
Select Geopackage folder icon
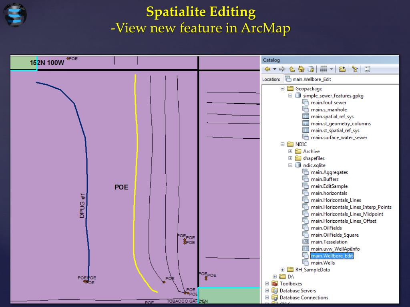(290, 88)
